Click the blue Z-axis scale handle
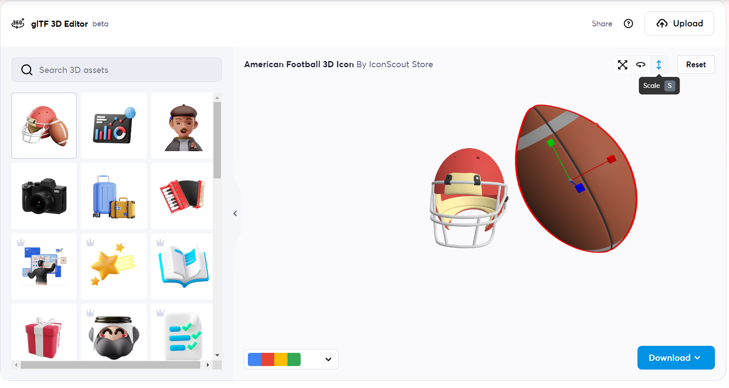 click(x=580, y=188)
